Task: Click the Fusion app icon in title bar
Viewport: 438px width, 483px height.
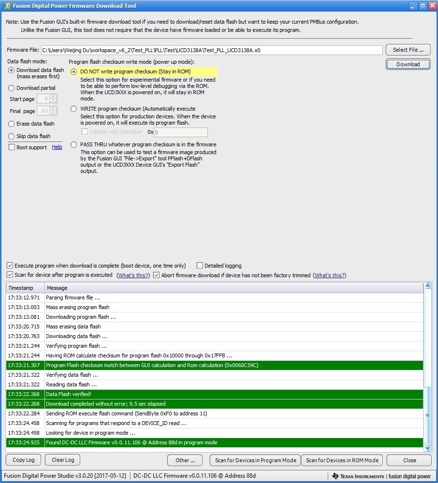Action: pyautogui.click(x=7, y=5)
